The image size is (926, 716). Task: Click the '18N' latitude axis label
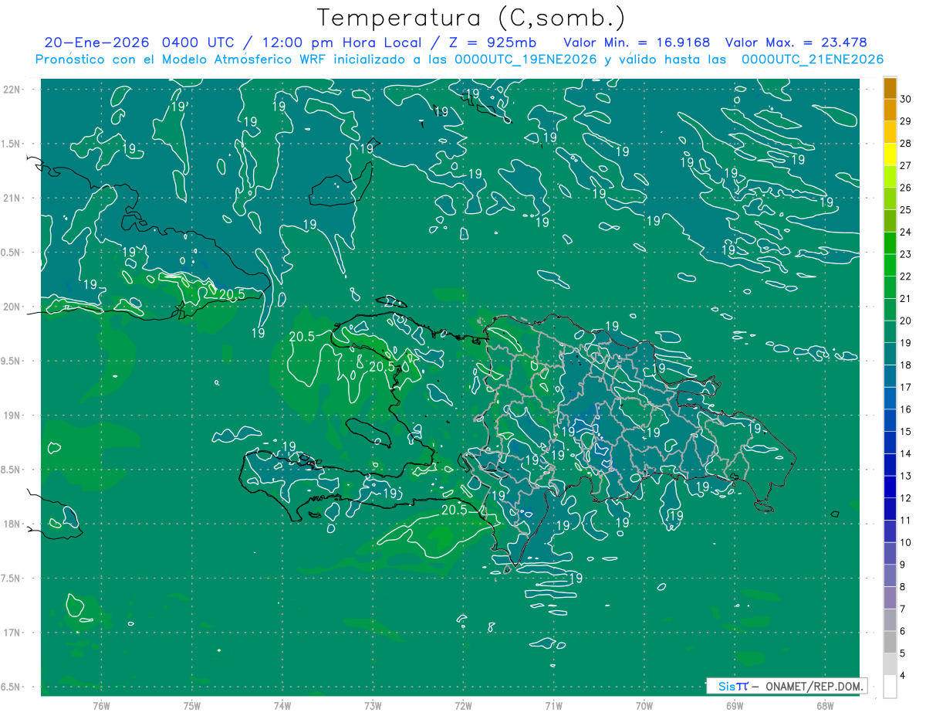[12, 524]
